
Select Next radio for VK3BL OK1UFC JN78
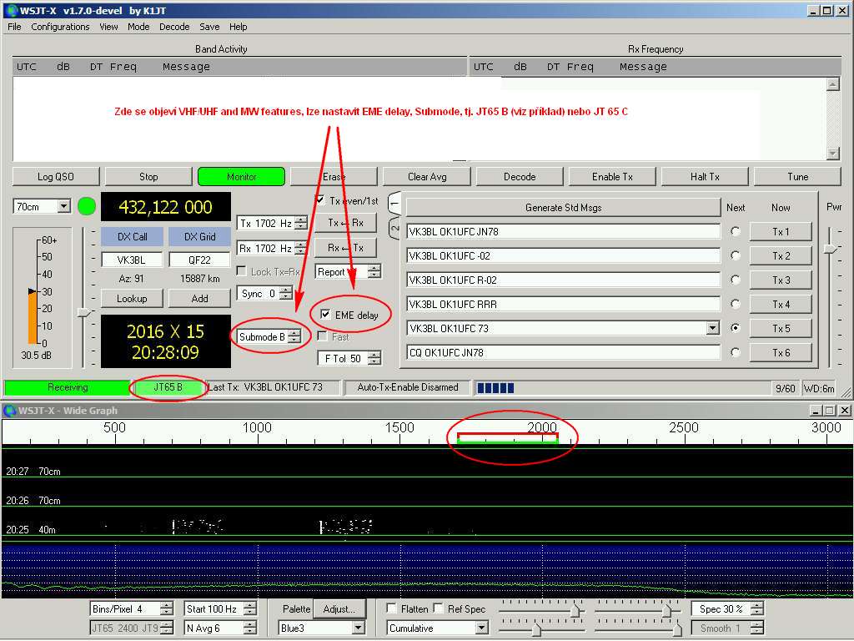736,231
